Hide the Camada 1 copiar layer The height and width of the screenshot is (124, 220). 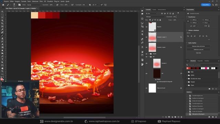click(146, 48)
